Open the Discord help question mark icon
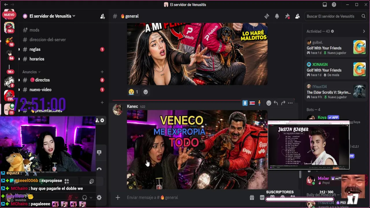370x208 pixels. [334, 5]
